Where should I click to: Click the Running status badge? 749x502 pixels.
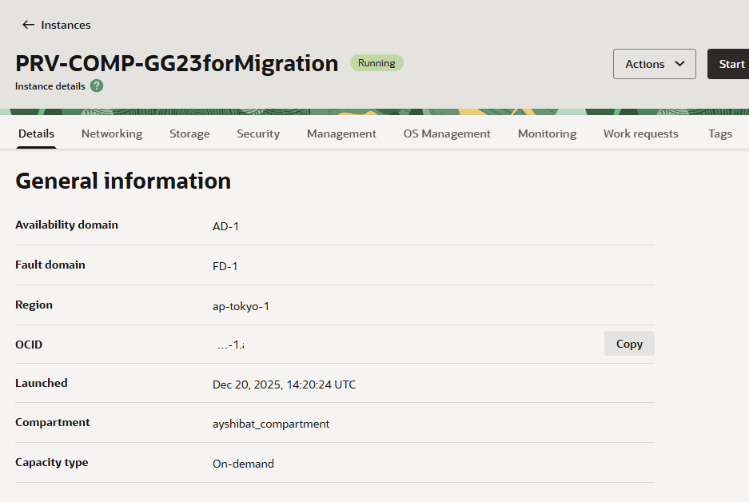coord(376,63)
